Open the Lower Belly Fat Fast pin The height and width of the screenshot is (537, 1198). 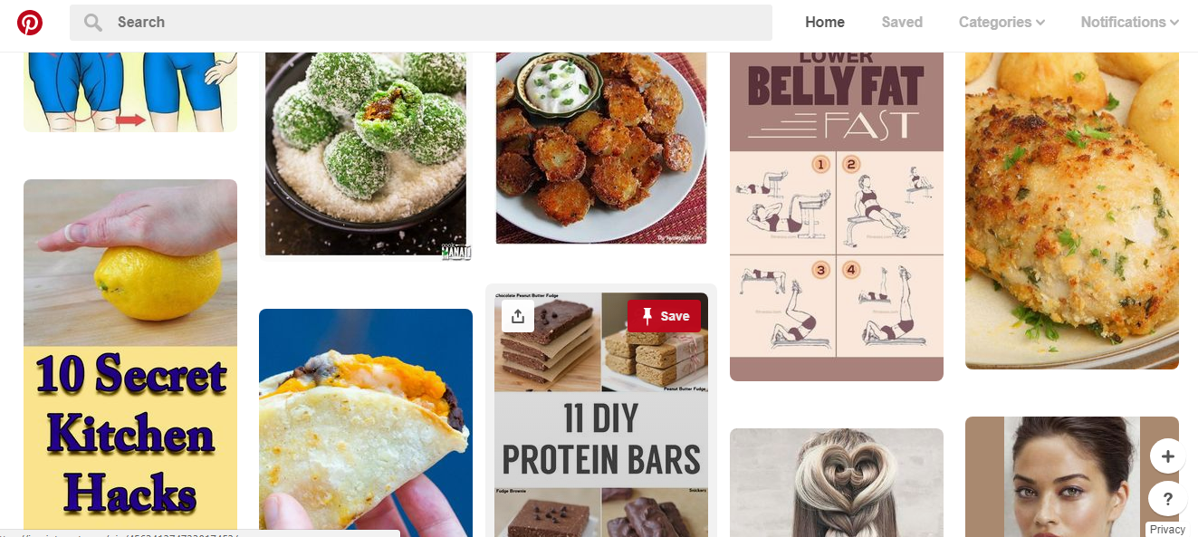click(837, 216)
